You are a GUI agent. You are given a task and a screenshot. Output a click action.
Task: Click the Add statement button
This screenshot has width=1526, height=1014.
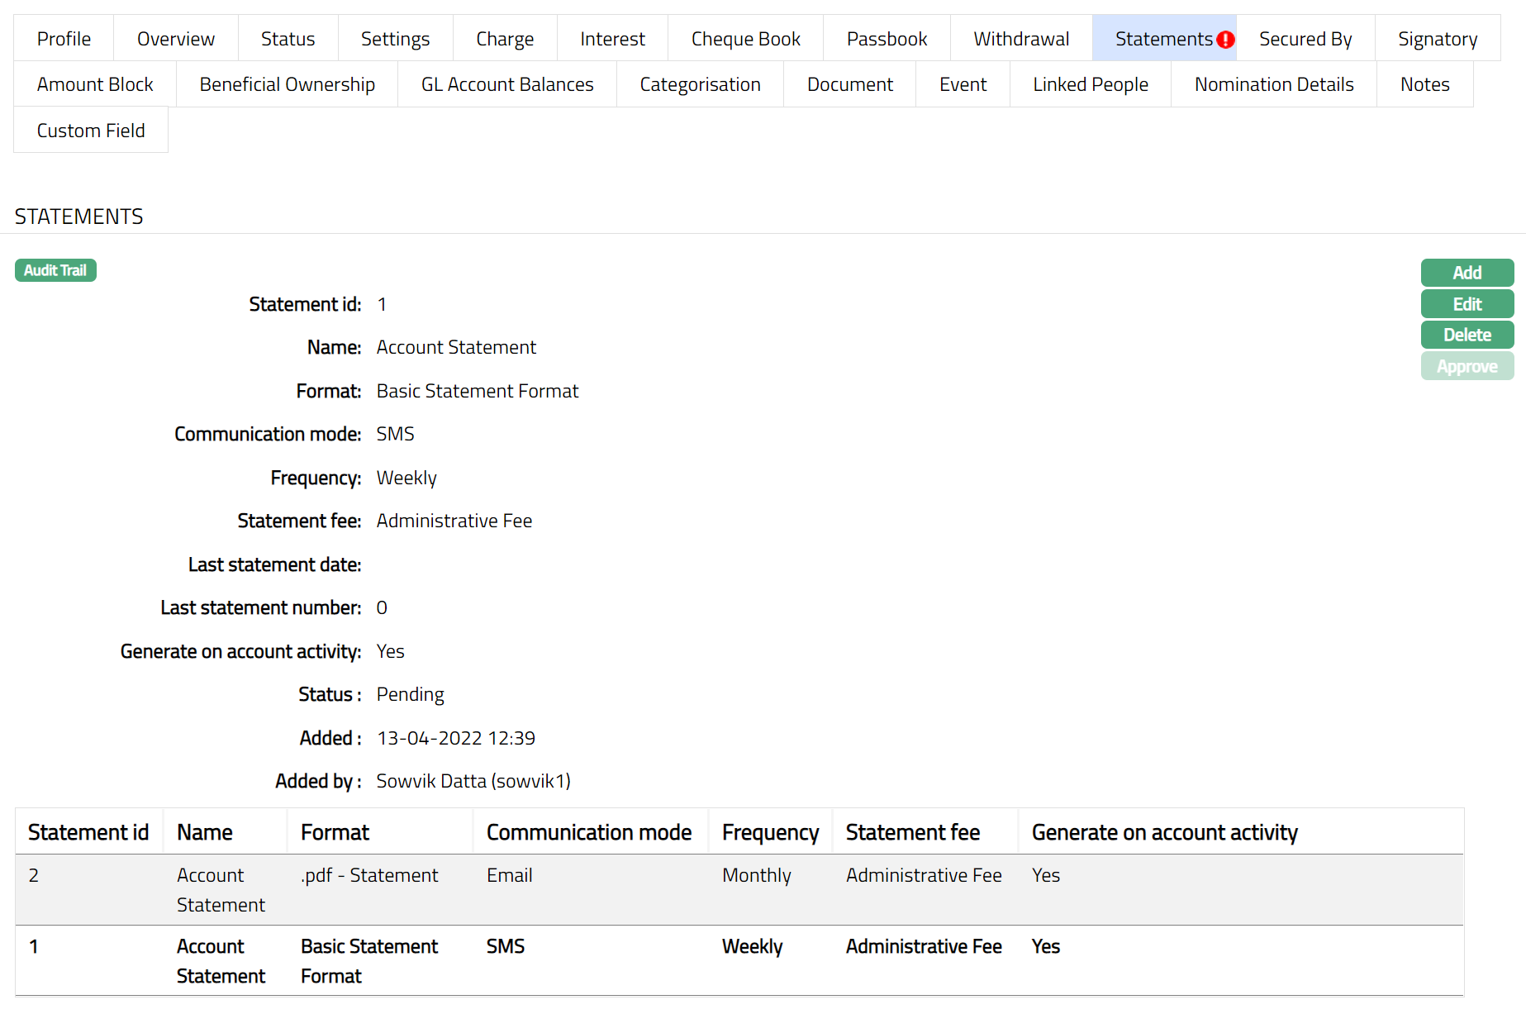[1467, 273]
